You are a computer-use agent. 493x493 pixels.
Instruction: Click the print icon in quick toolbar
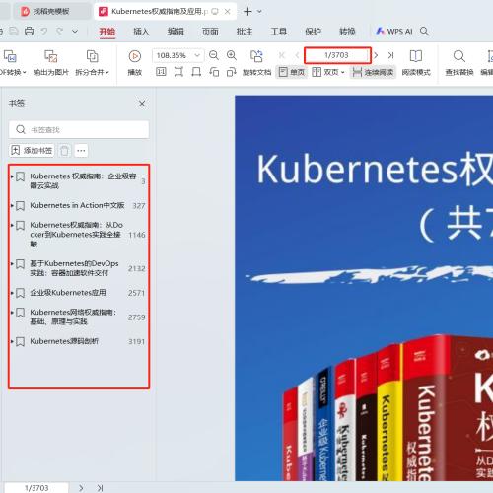29,32
